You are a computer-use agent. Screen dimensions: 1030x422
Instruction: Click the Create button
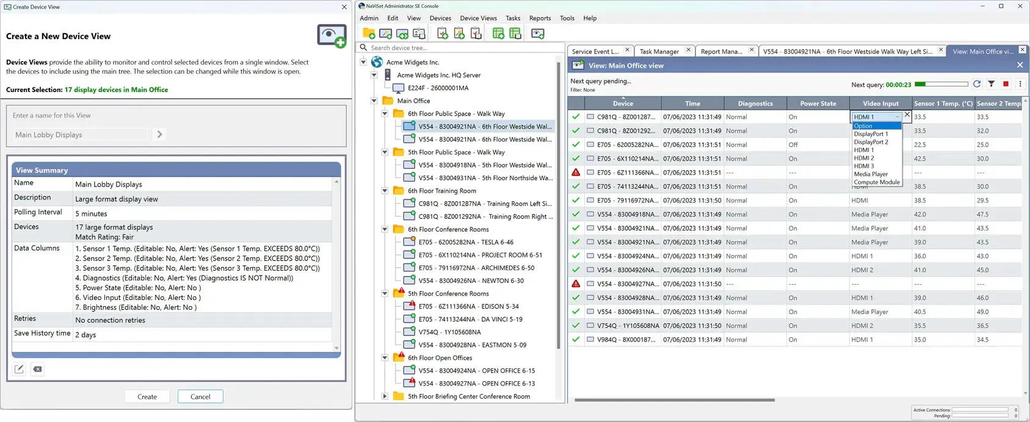tap(147, 396)
